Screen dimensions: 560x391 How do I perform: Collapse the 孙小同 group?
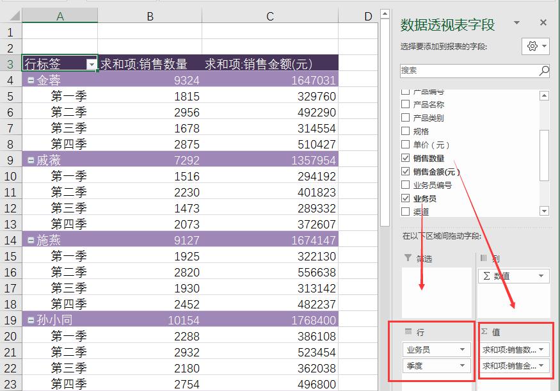tap(31, 321)
